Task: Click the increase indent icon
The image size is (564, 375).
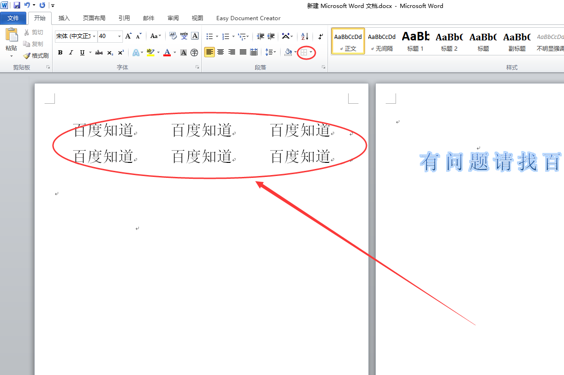Action: pos(271,36)
